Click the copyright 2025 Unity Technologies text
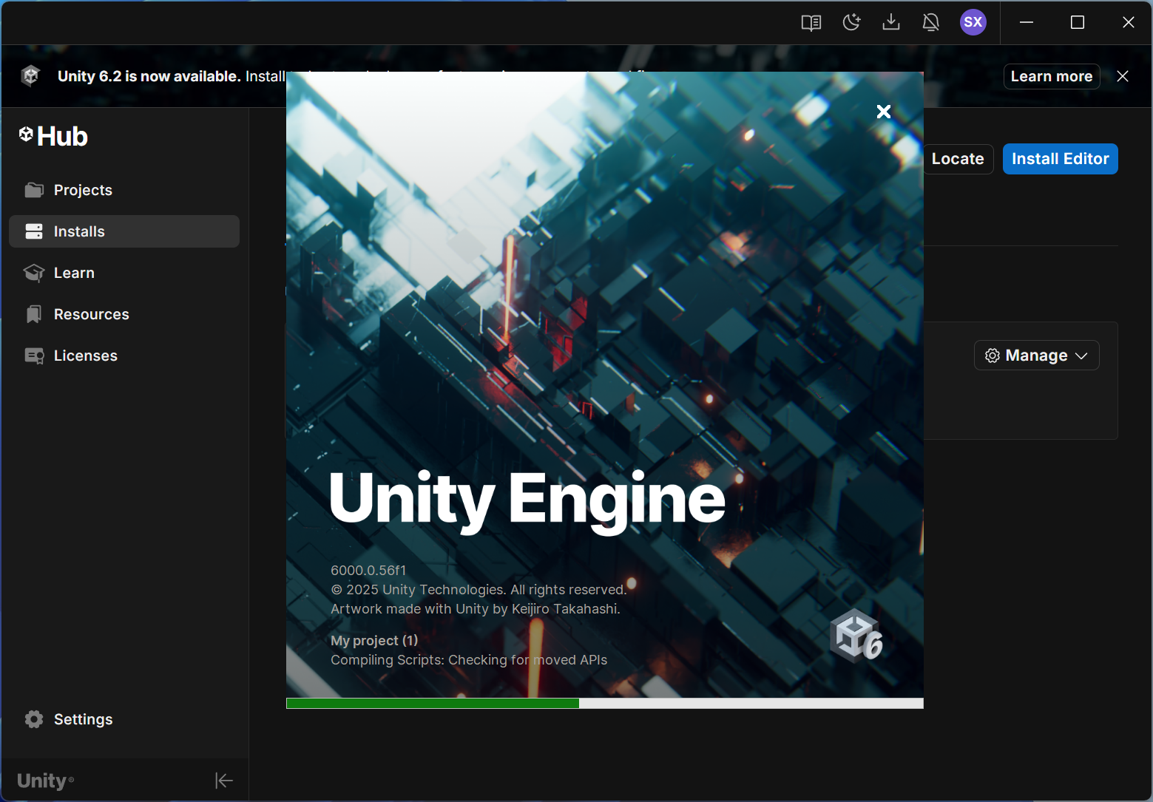The width and height of the screenshot is (1153, 802). pos(479,590)
